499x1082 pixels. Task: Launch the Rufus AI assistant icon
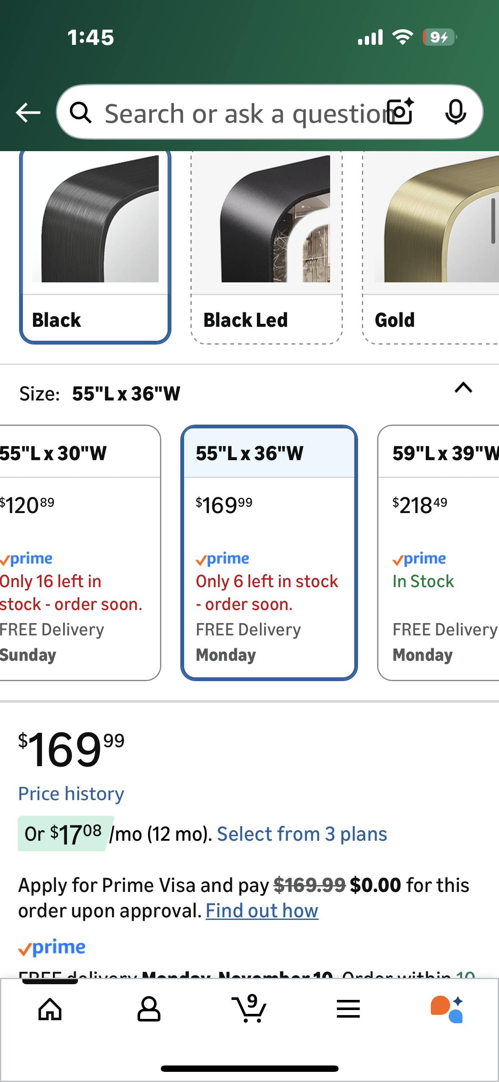pos(447,1009)
